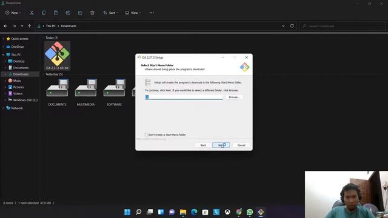Open Widgets from taskbar

click(x=161, y=212)
